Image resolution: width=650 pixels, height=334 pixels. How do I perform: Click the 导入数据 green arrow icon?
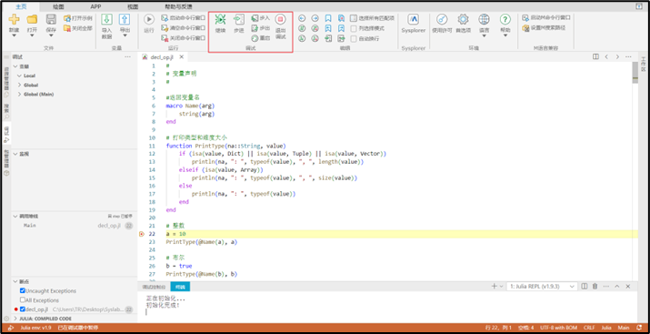107,19
